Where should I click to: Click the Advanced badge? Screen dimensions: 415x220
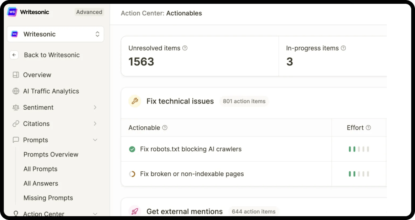click(89, 12)
